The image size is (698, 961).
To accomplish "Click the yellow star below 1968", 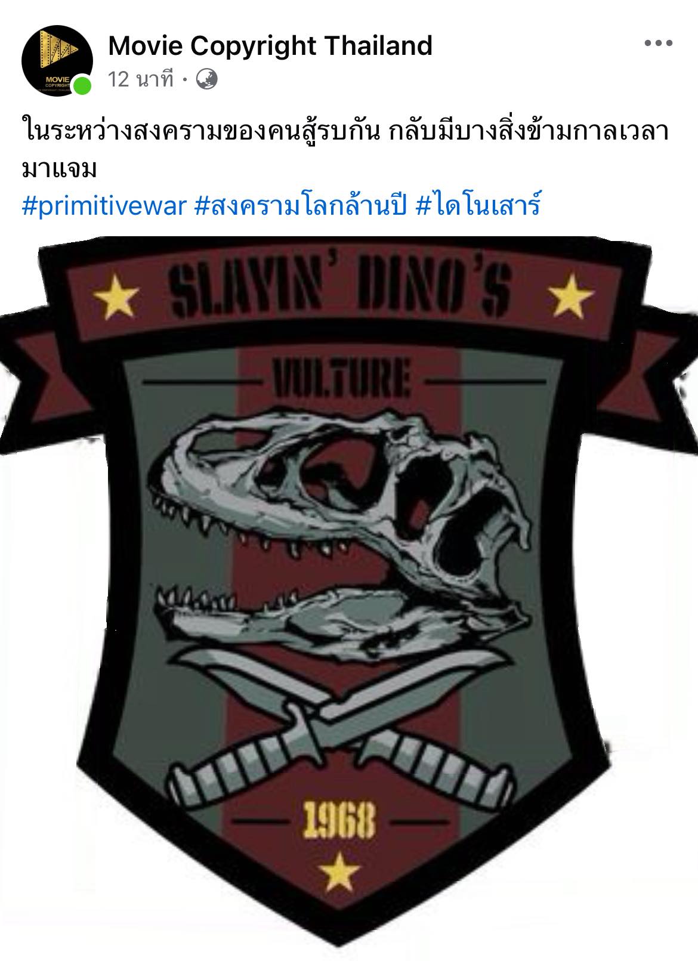I will [339, 872].
